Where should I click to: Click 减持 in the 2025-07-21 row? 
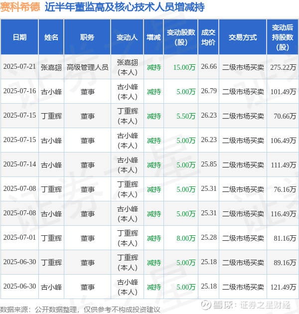(x=154, y=67)
